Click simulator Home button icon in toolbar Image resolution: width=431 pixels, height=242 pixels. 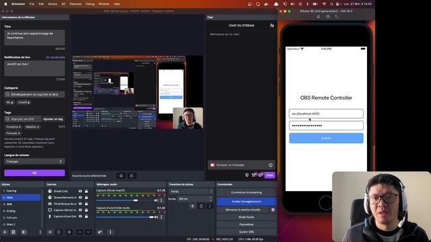pyautogui.click(x=319, y=16)
